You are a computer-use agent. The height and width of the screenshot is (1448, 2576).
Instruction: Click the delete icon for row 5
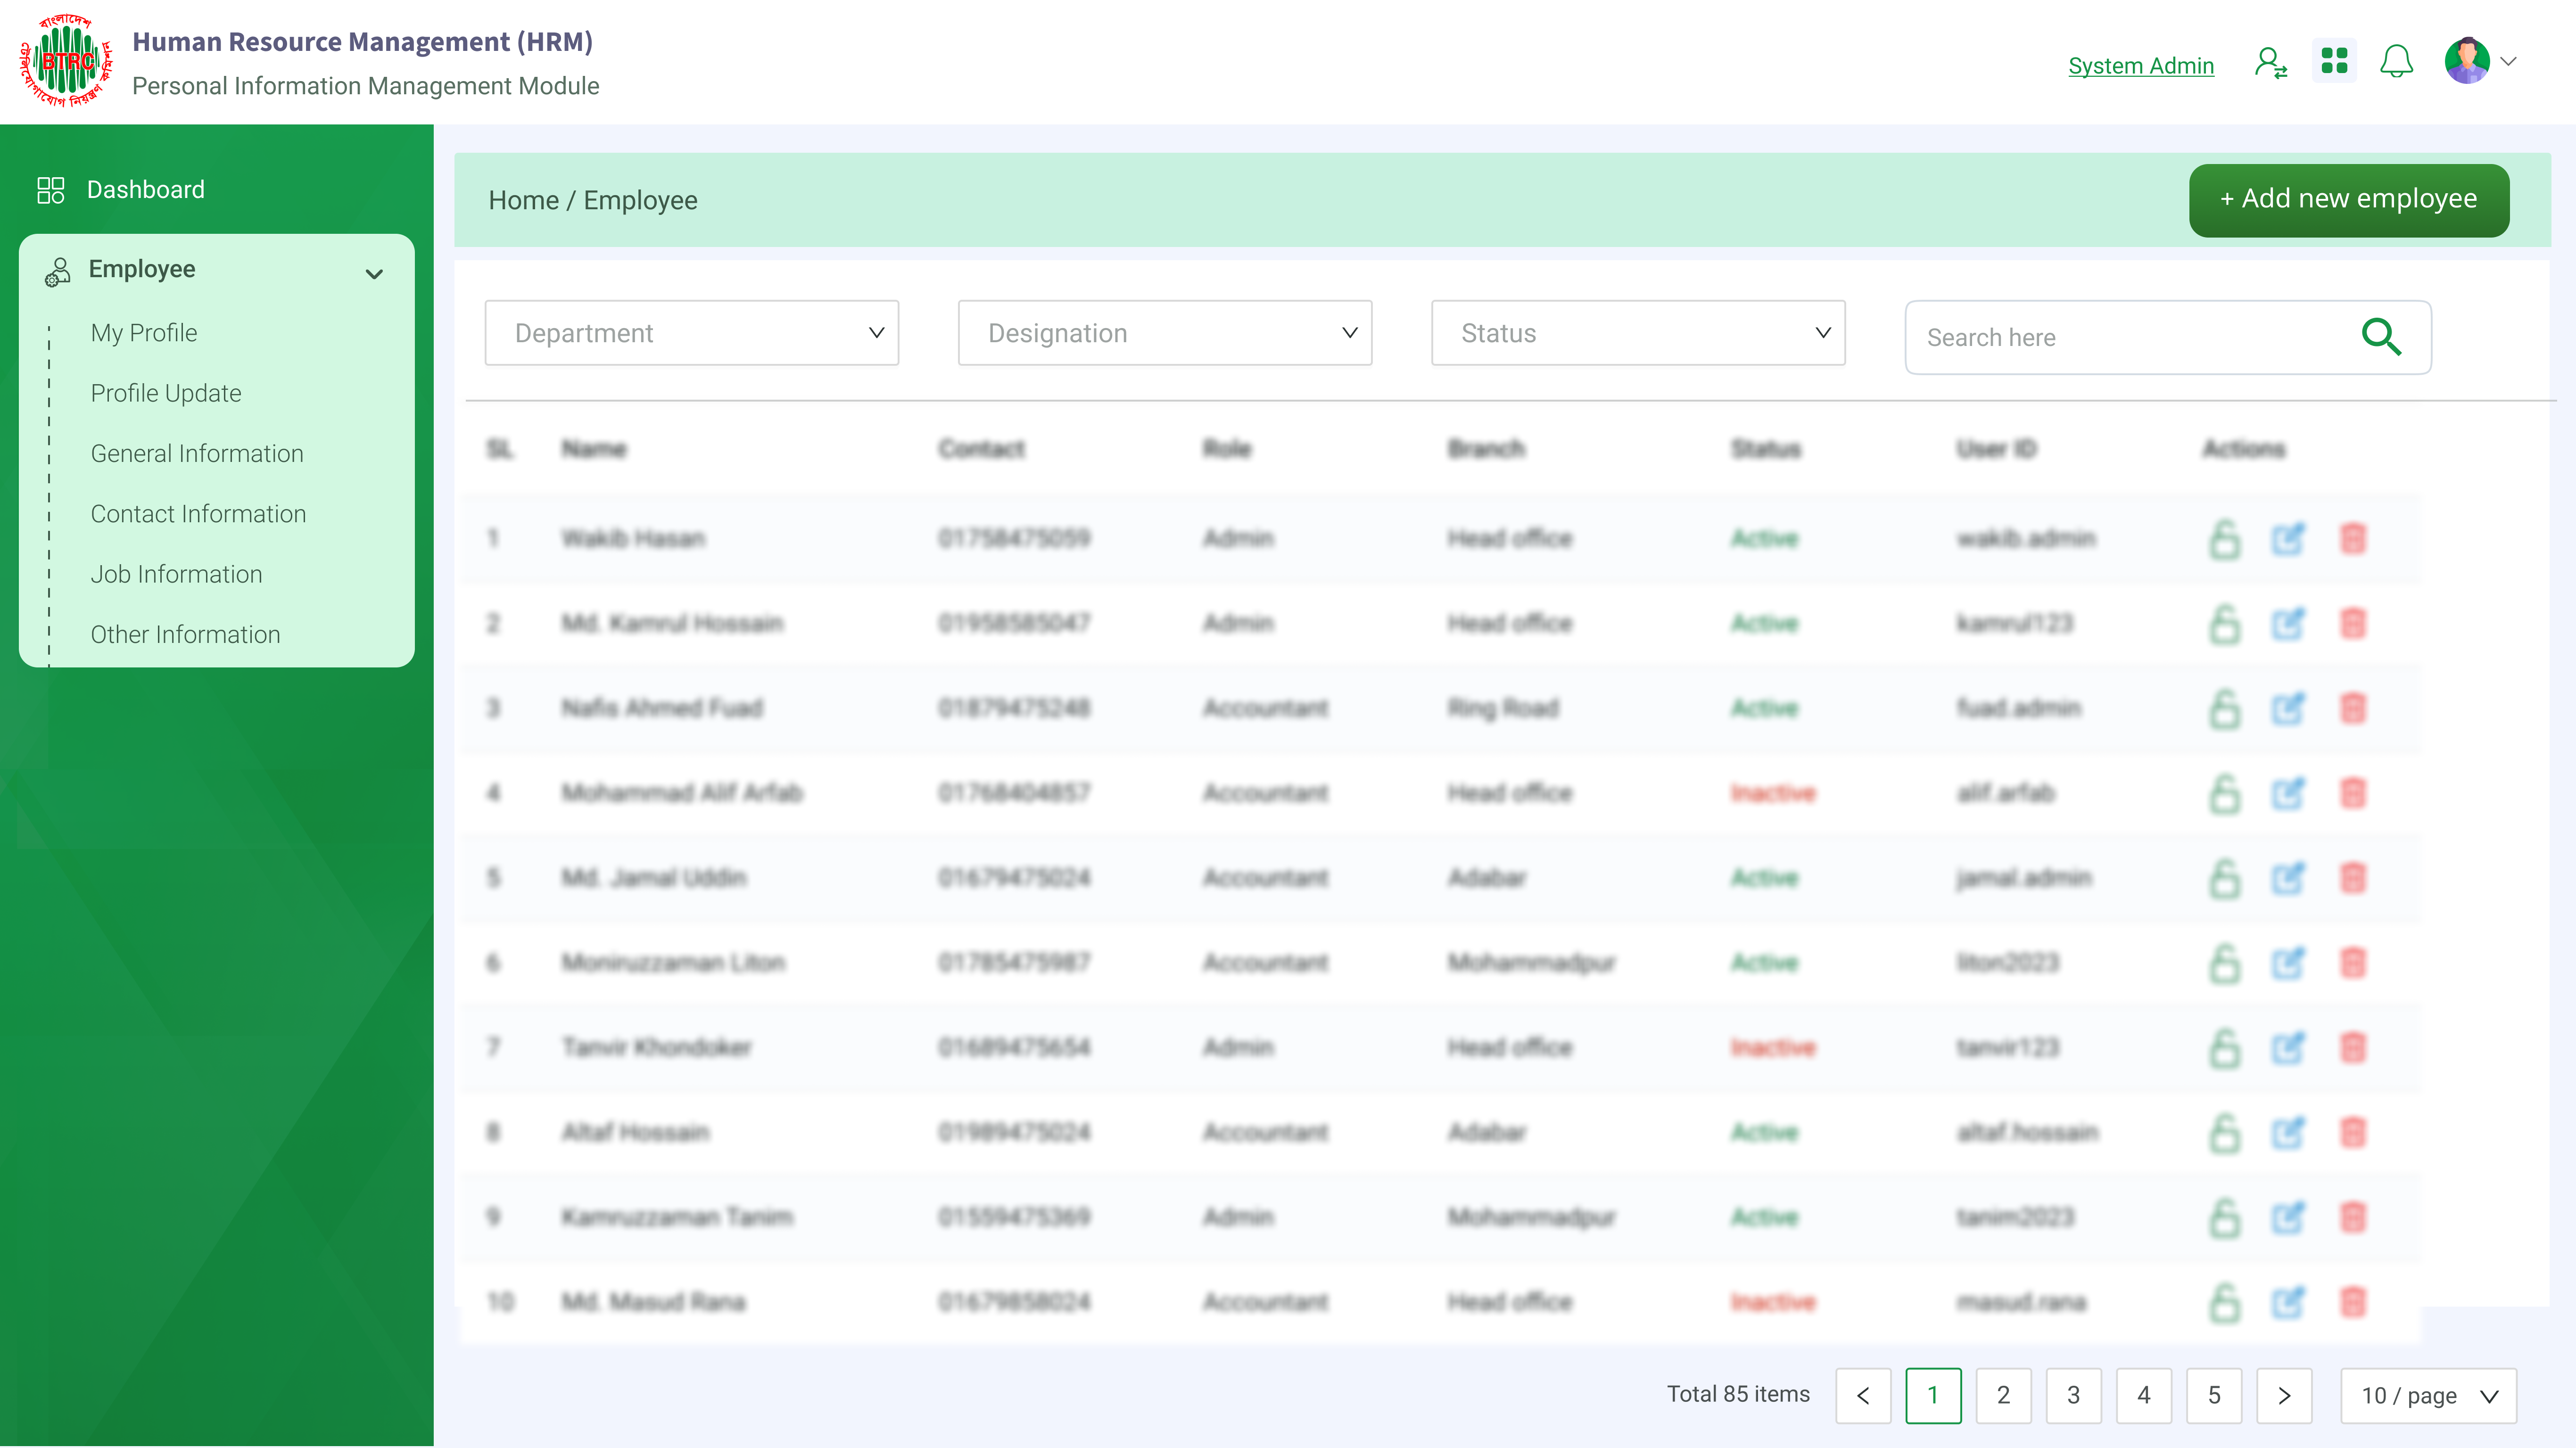(2353, 878)
